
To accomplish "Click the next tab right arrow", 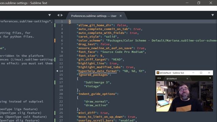I will click(x=62, y=15).
